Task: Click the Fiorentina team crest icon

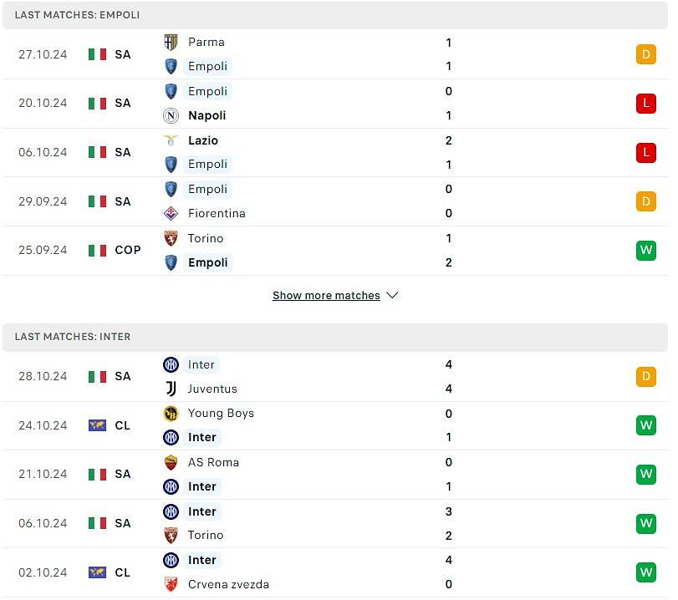Action: pos(171,213)
